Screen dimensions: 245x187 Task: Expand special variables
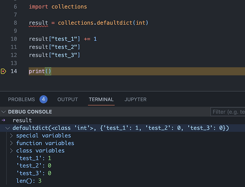[x=11, y=136]
